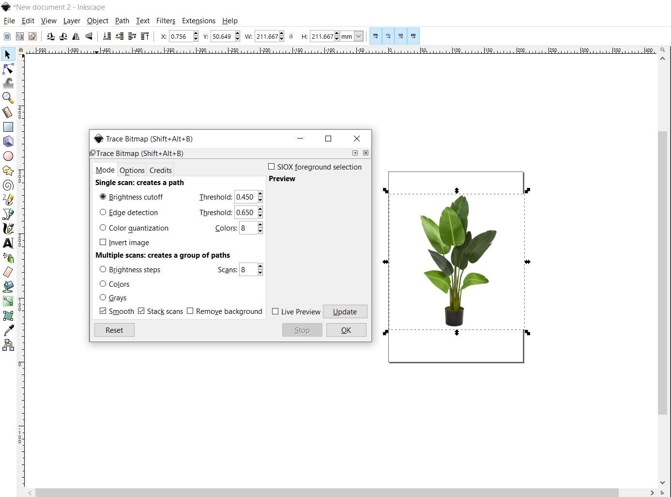Screen dimensions: 671x497
Task: Lower selection to bottom
Action: [x=107, y=36]
